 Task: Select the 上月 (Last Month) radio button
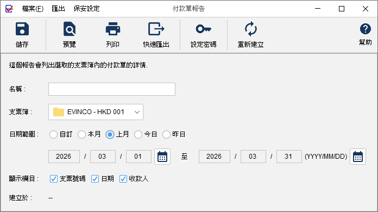point(110,134)
